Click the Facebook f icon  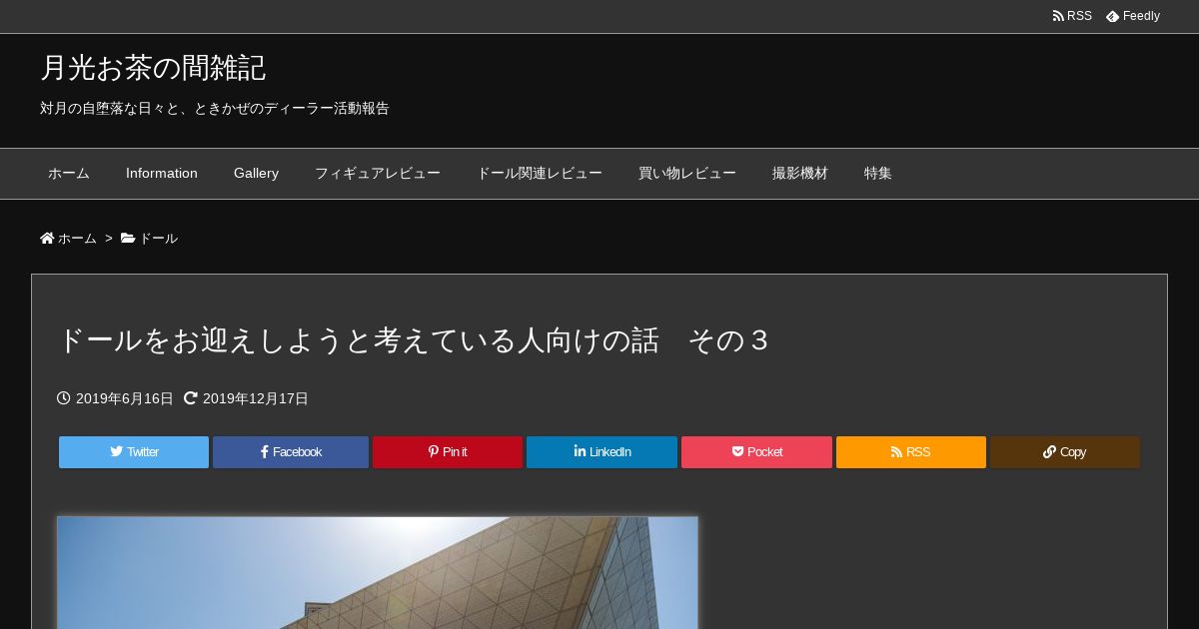265,451
